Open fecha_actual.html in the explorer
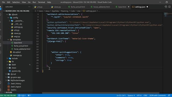 21,46
